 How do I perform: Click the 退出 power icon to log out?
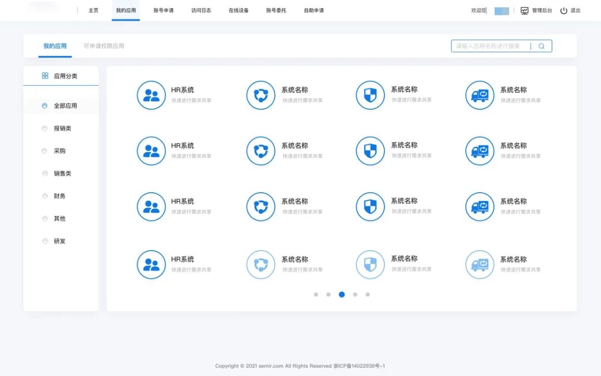(x=563, y=11)
